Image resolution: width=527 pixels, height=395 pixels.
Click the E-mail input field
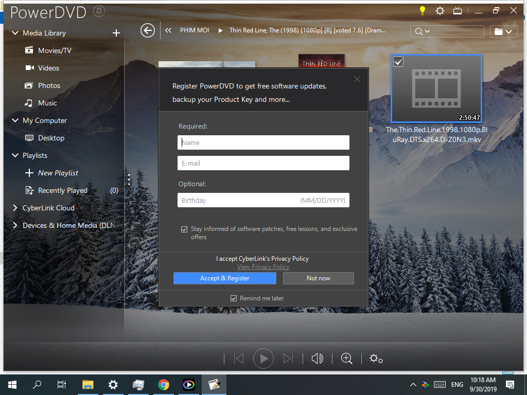[263, 163]
